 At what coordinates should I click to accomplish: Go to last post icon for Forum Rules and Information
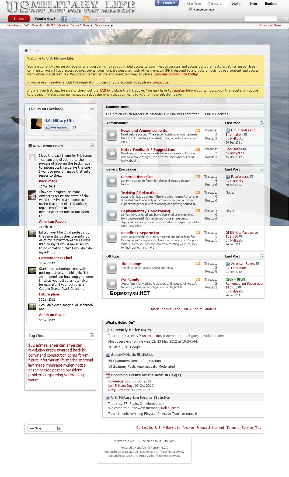(x=245, y=134)
